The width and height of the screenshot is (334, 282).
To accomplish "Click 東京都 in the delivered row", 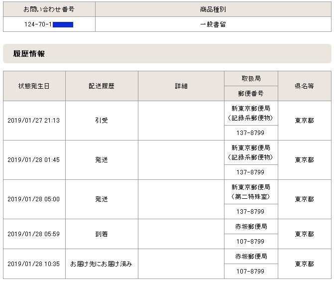I will pyautogui.click(x=305, y=264).
